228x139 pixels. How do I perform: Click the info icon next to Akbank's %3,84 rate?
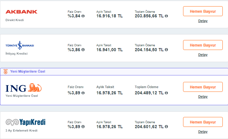pyautogui.click(x=83, y=16)
